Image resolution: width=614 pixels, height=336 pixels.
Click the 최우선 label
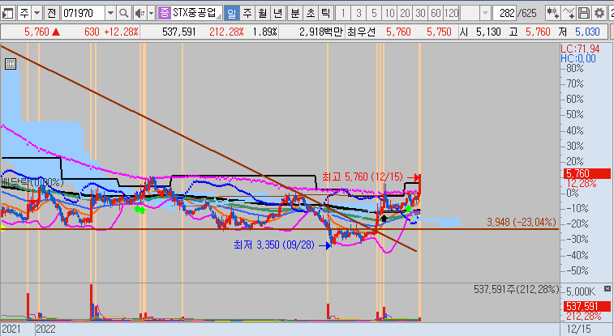[x=361, y=32]
